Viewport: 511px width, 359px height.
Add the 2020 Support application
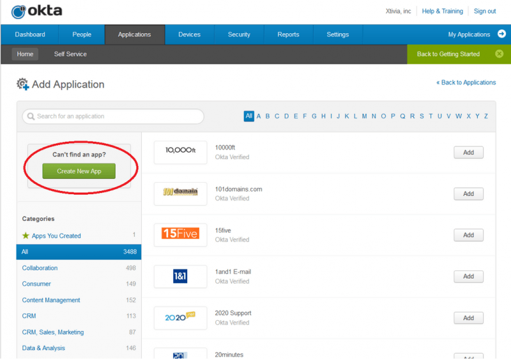pyautogui.click(x=468, y=317)
